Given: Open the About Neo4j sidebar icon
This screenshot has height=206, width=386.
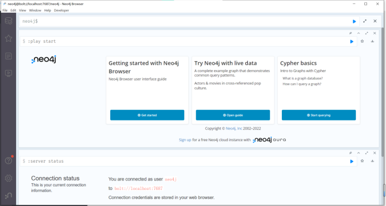Looking at the screenshot, I should pos(8,195).
